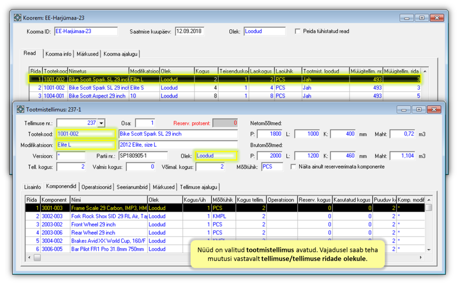The image size is (458, 284).
Task: Minimize the Tootmistellimus window
Action: click(404, 110)
